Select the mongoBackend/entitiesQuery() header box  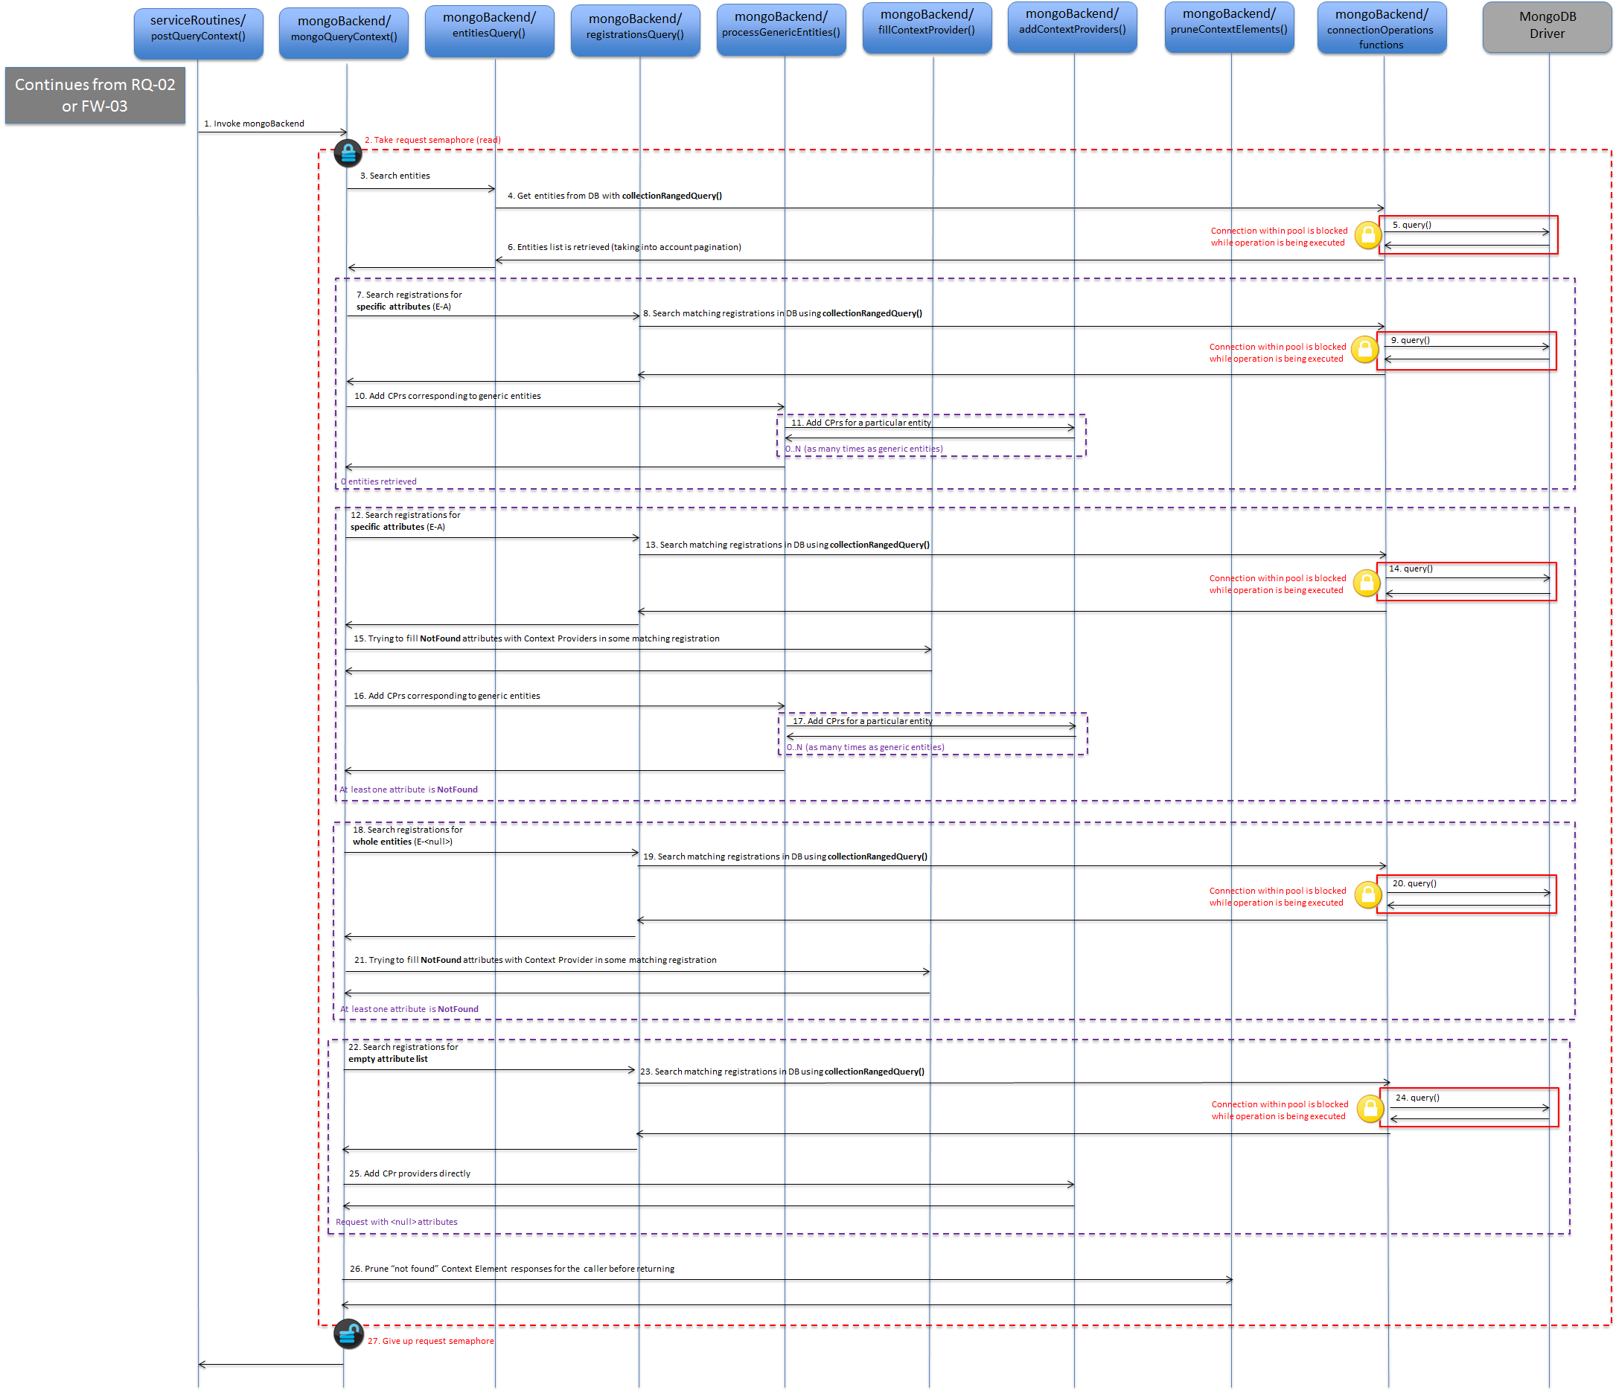490,31
